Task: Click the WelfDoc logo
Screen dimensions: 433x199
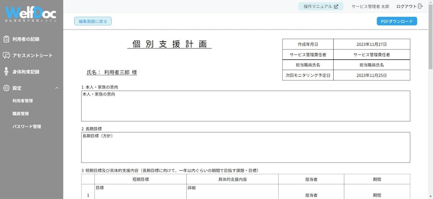Action: (x=31, y=14)
